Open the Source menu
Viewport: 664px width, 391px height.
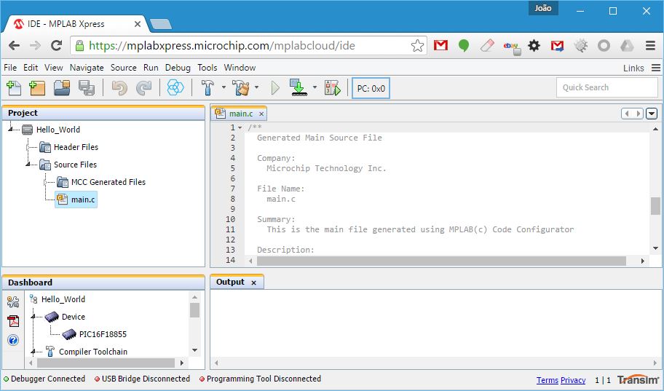coord(124,68)
